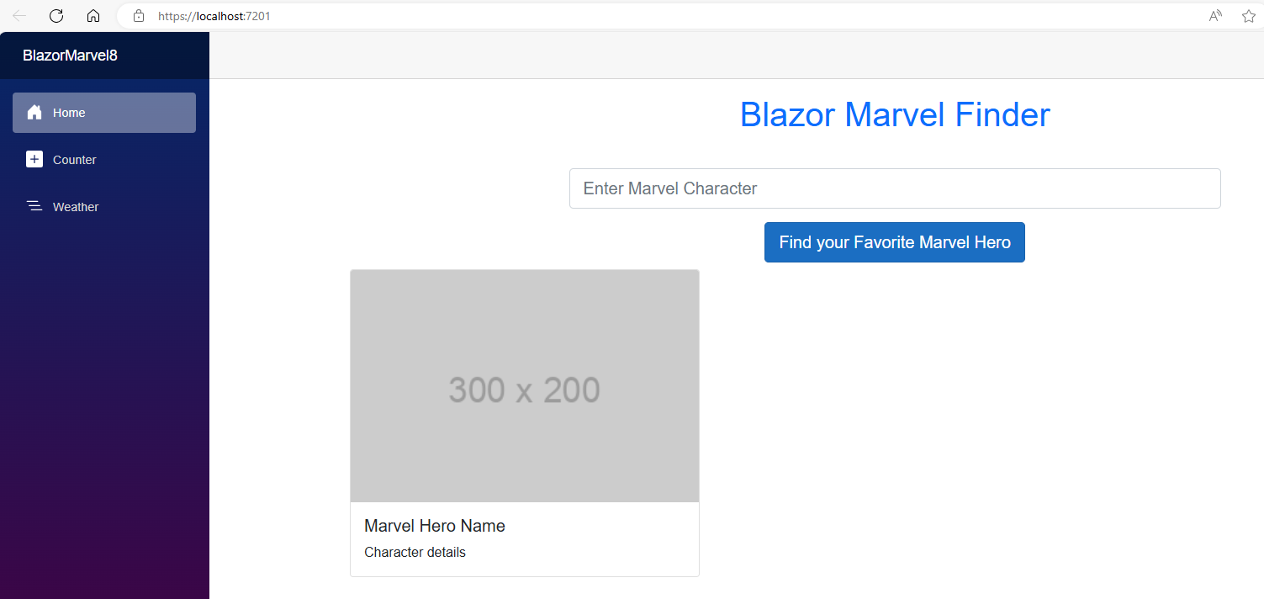This screenshot has width=1264, height=599.
Task: Click the Marvel Hero Name card title
Action: point(435,526)
